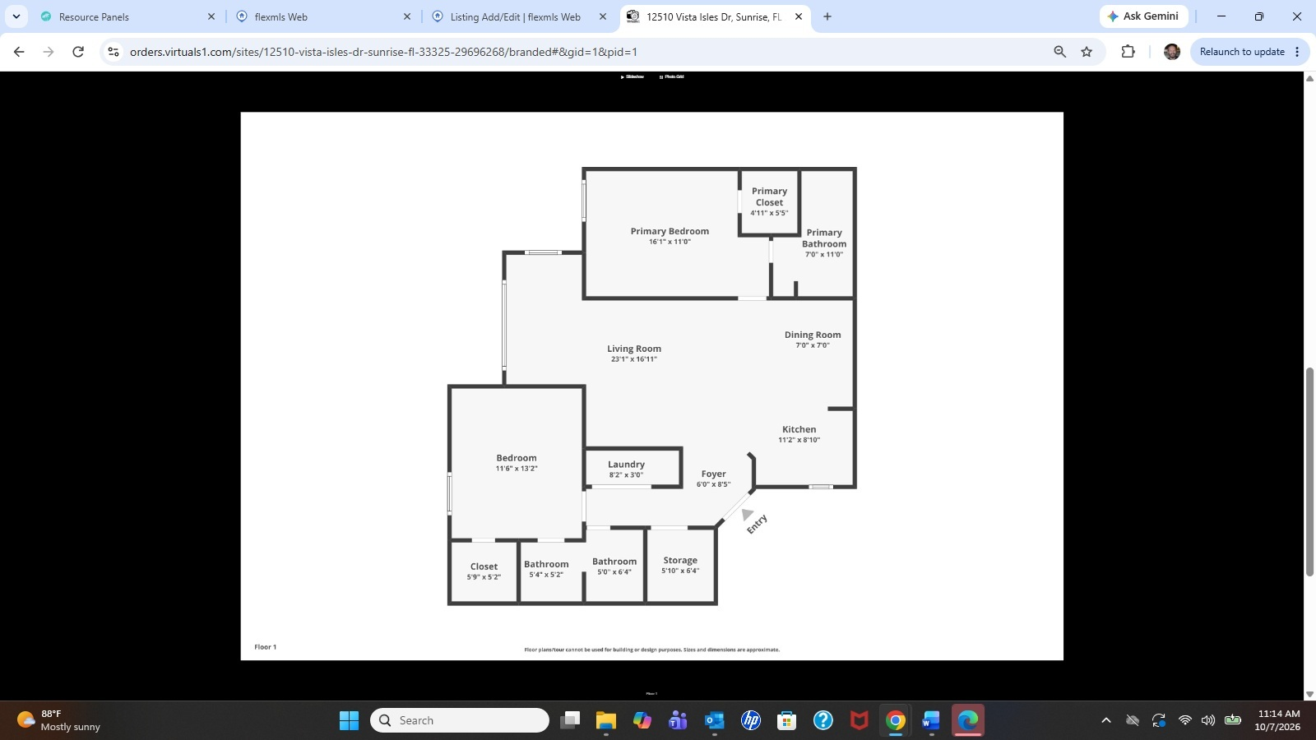Switch to the Listing Add/Edit tab
Viewport: 1316px width, 740px height.
click(518, 16)
